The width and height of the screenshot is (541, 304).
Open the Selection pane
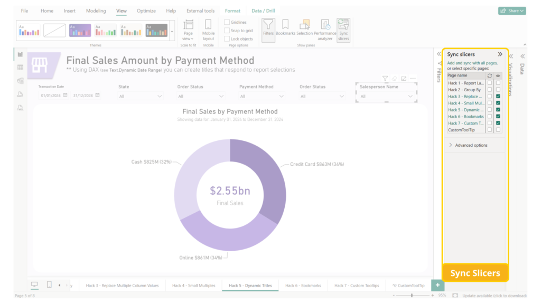pyautogui.click(x=304, y=28)
